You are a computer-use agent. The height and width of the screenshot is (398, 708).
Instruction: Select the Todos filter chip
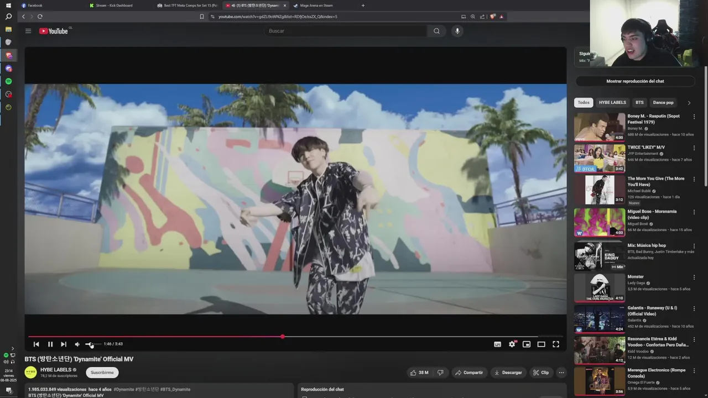[584, 102]
